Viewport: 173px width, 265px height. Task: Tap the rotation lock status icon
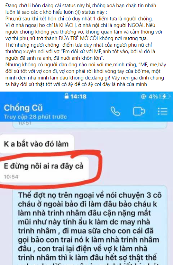pyautogui.click(x=143, y=96)
